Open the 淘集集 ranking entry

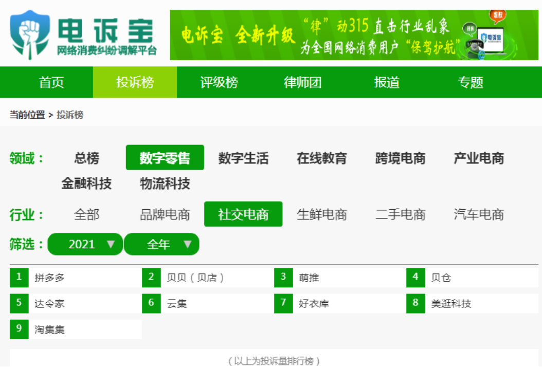(x=50, y=329)
